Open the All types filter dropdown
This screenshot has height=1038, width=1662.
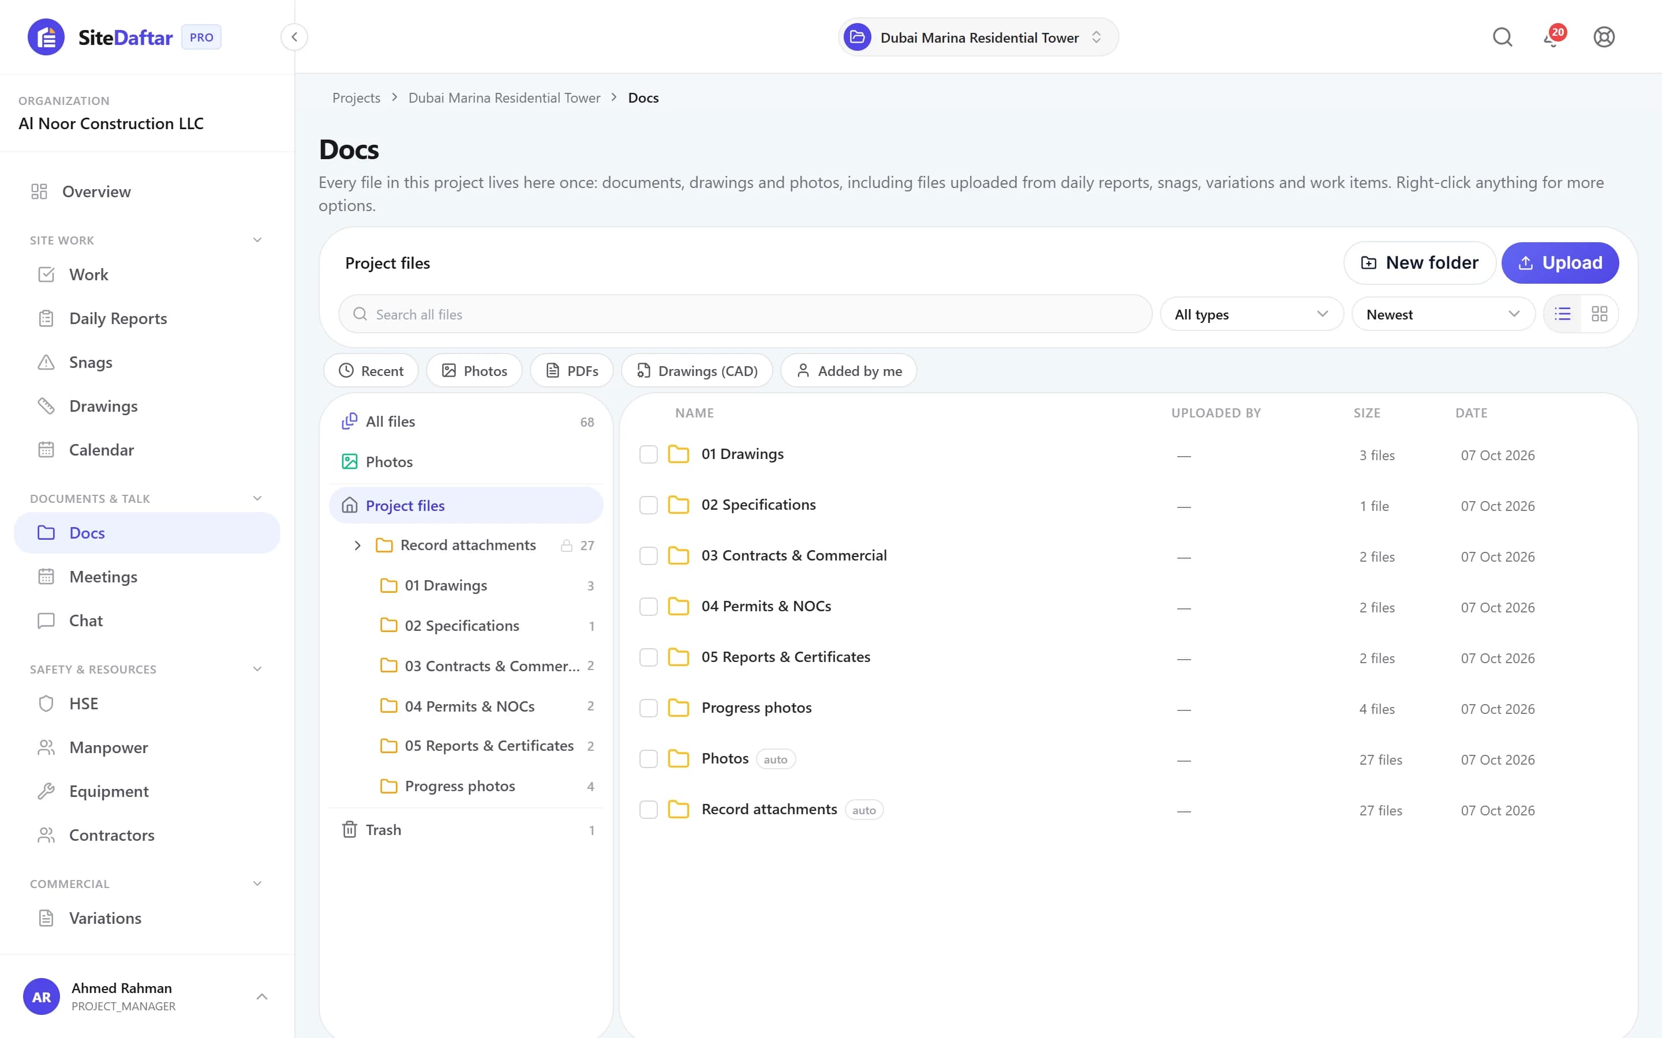(x=1251, y=314)
